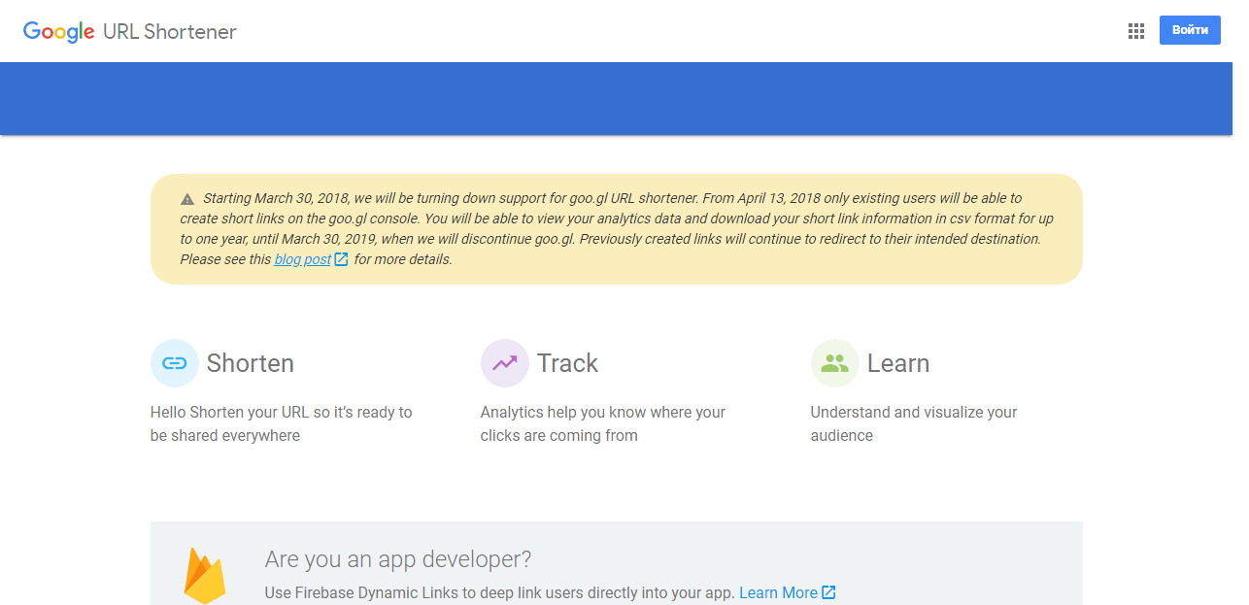Image resolution: width=1249 pixels, height=605 pixels.
Task: Open the Google apps grid icon
Action: (1136, 31)
